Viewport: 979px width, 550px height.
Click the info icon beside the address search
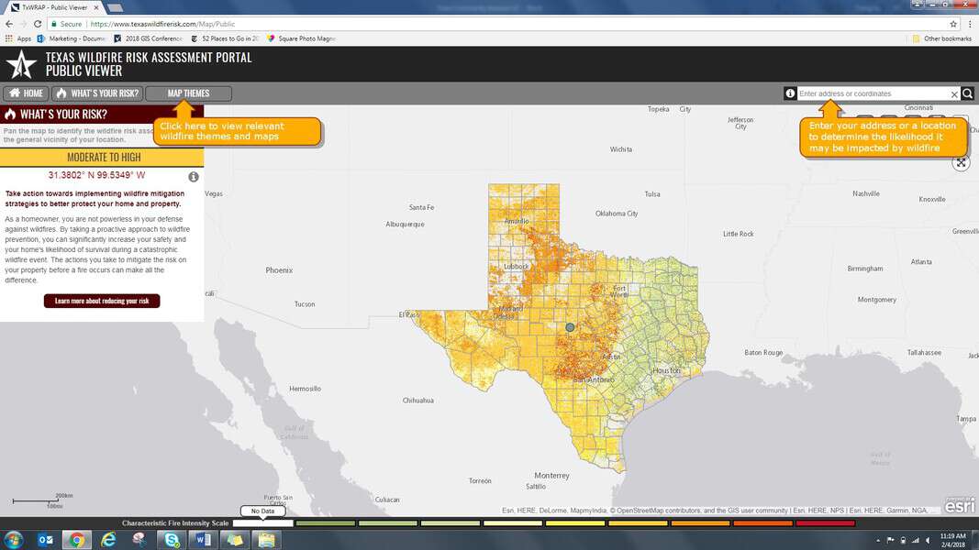[790, 93]
